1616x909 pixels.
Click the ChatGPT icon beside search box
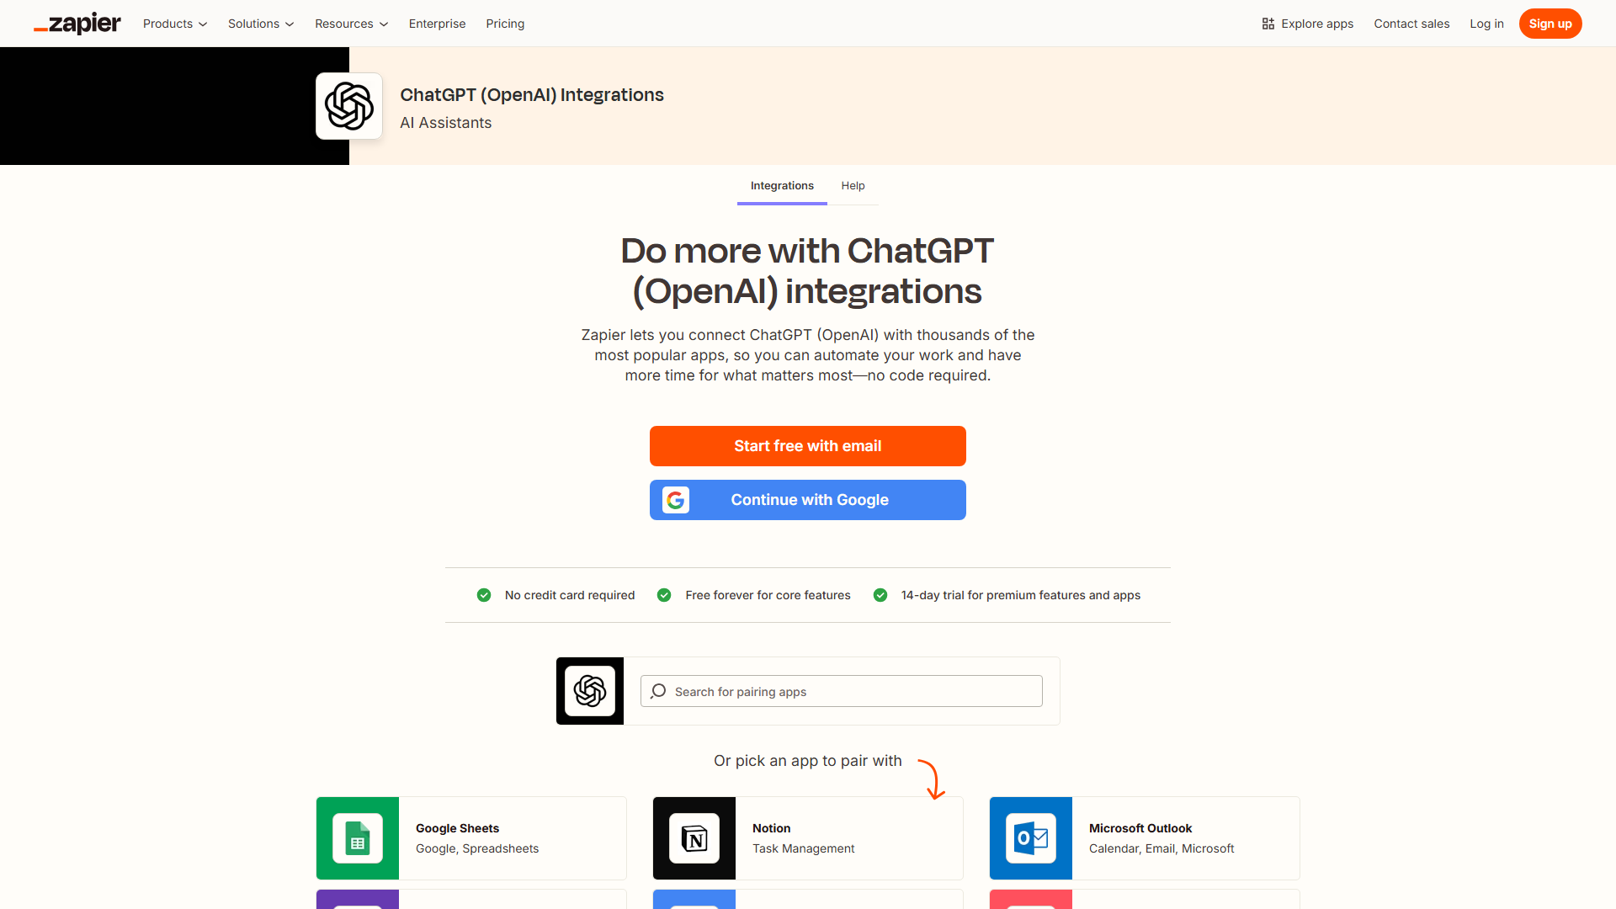click(x=590, y=691)
